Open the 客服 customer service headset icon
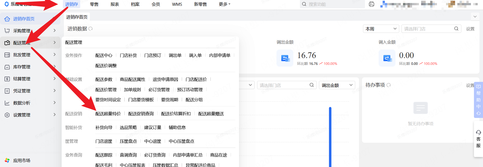Screen dimensions: 483x167 (x=478, y=132)
